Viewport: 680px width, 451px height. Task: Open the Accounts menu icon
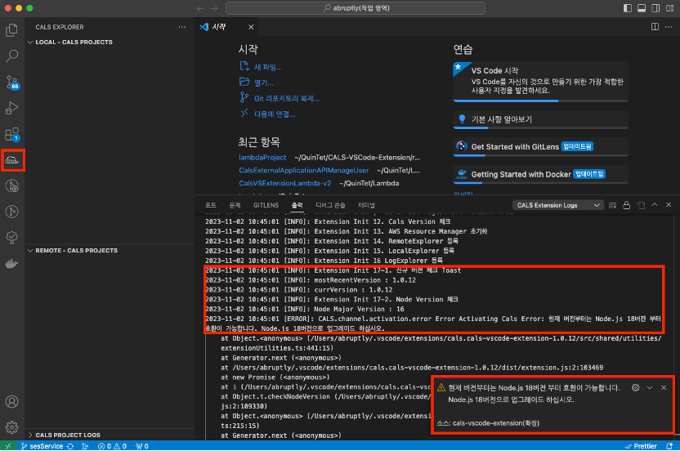[x=11, y=401]
